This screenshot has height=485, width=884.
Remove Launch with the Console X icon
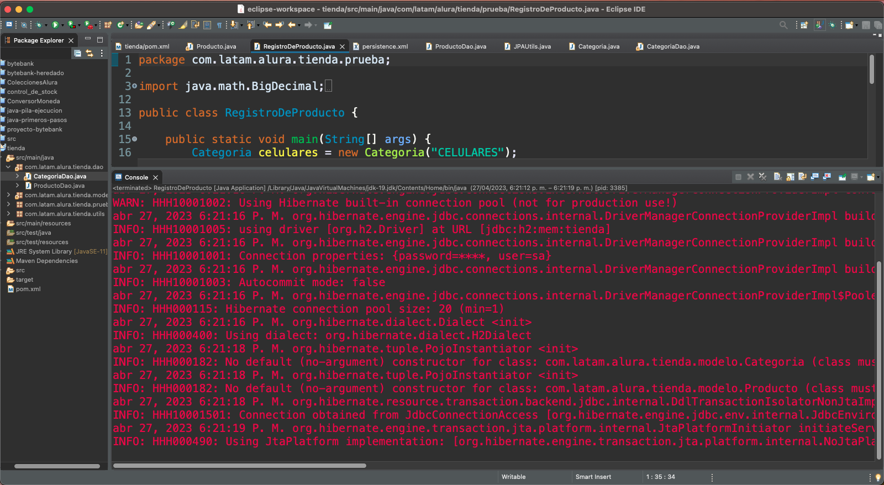[750, 177]
